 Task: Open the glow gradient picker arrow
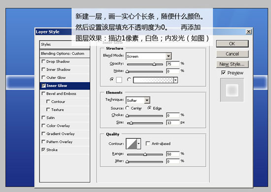coord(175,80)
